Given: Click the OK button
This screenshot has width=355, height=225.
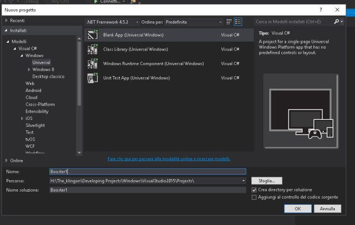Looking at the screenshot, I should [298, 209].
